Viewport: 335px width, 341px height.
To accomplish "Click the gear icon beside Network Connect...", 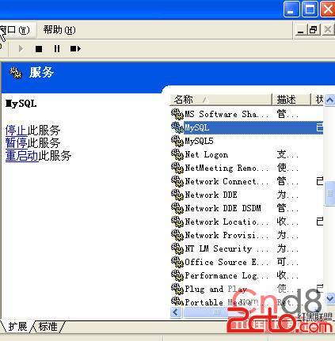I will pyautogui.click(x=177, y=181).
